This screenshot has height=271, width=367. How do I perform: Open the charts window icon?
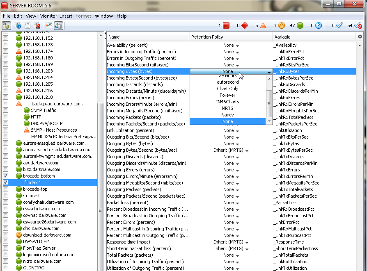click(x=48, y=25)
